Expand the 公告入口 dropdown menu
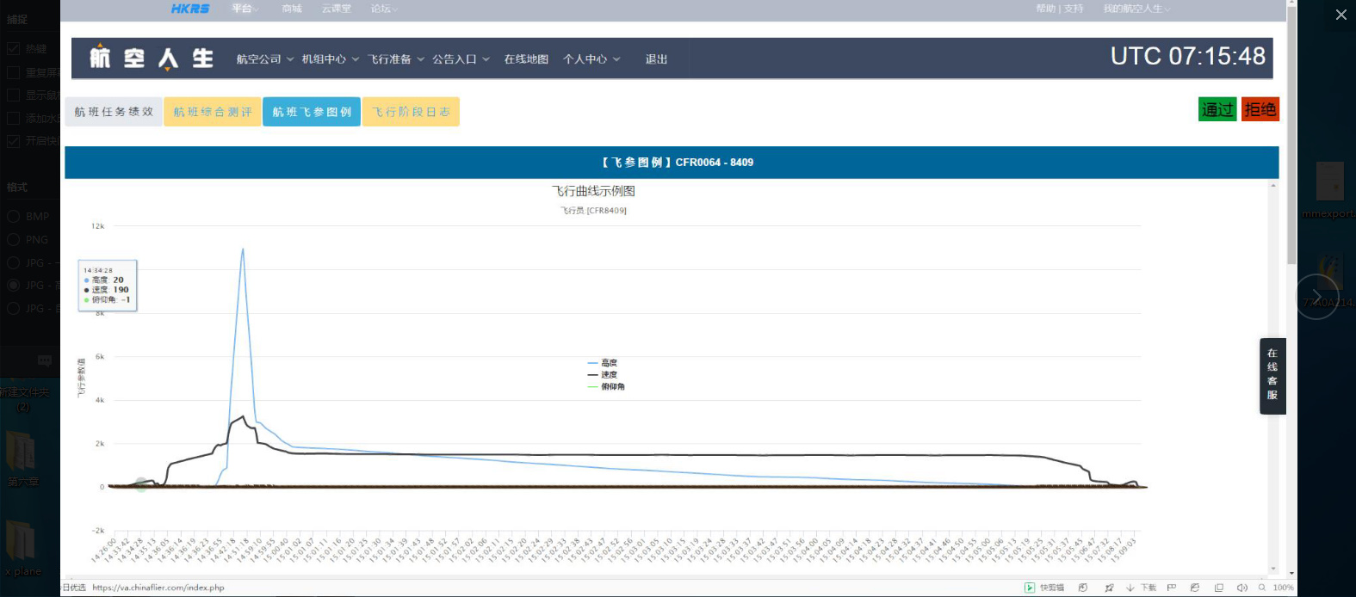 pyautogui.click(x=461, y=59)
